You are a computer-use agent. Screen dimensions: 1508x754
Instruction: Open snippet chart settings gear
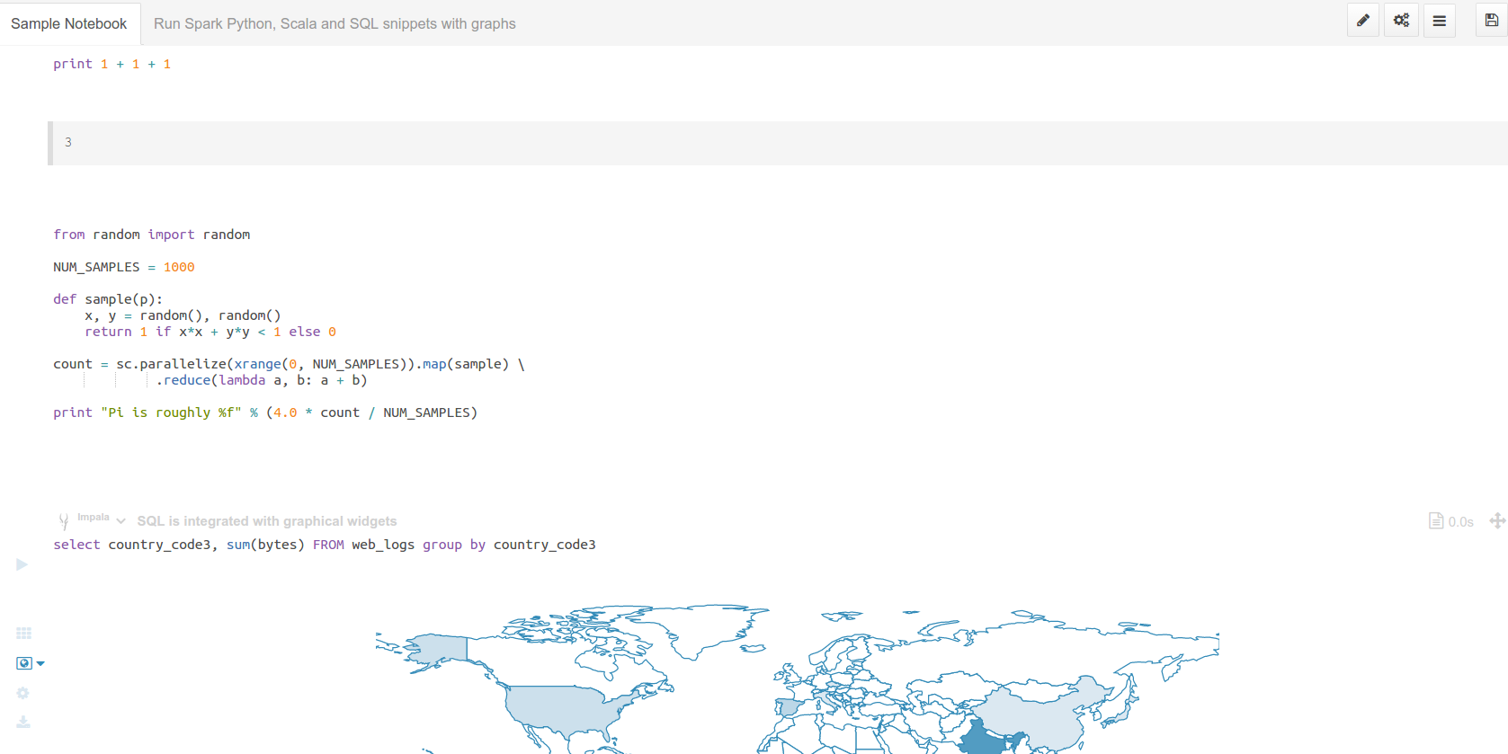(23, 693)
